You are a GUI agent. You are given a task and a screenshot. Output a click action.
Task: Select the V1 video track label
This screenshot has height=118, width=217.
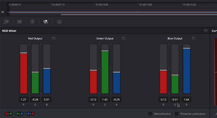[x=3, y=12]
